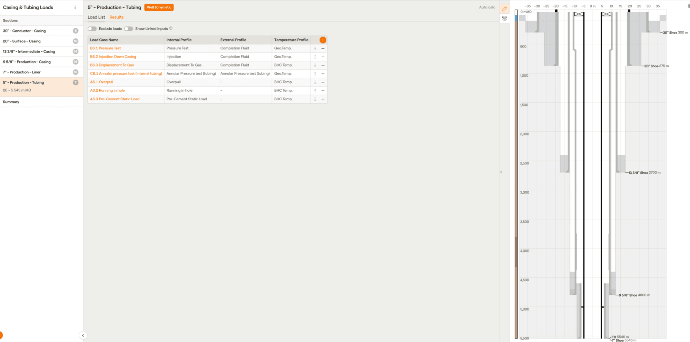Switch to the Results tab

[x=116, y=17]
